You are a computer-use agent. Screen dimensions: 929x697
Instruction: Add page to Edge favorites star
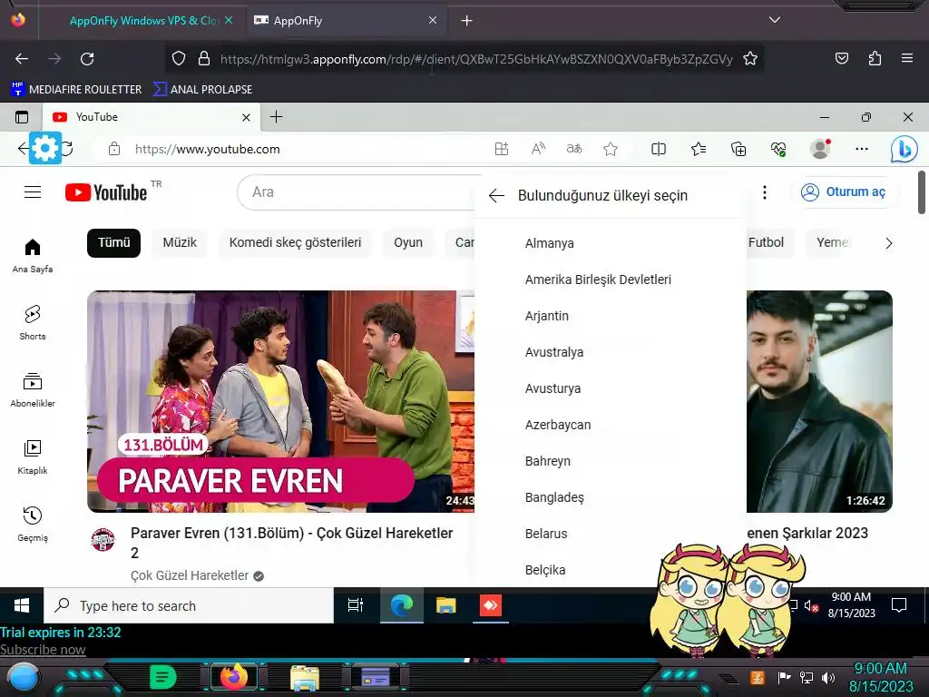click(611, 150)
